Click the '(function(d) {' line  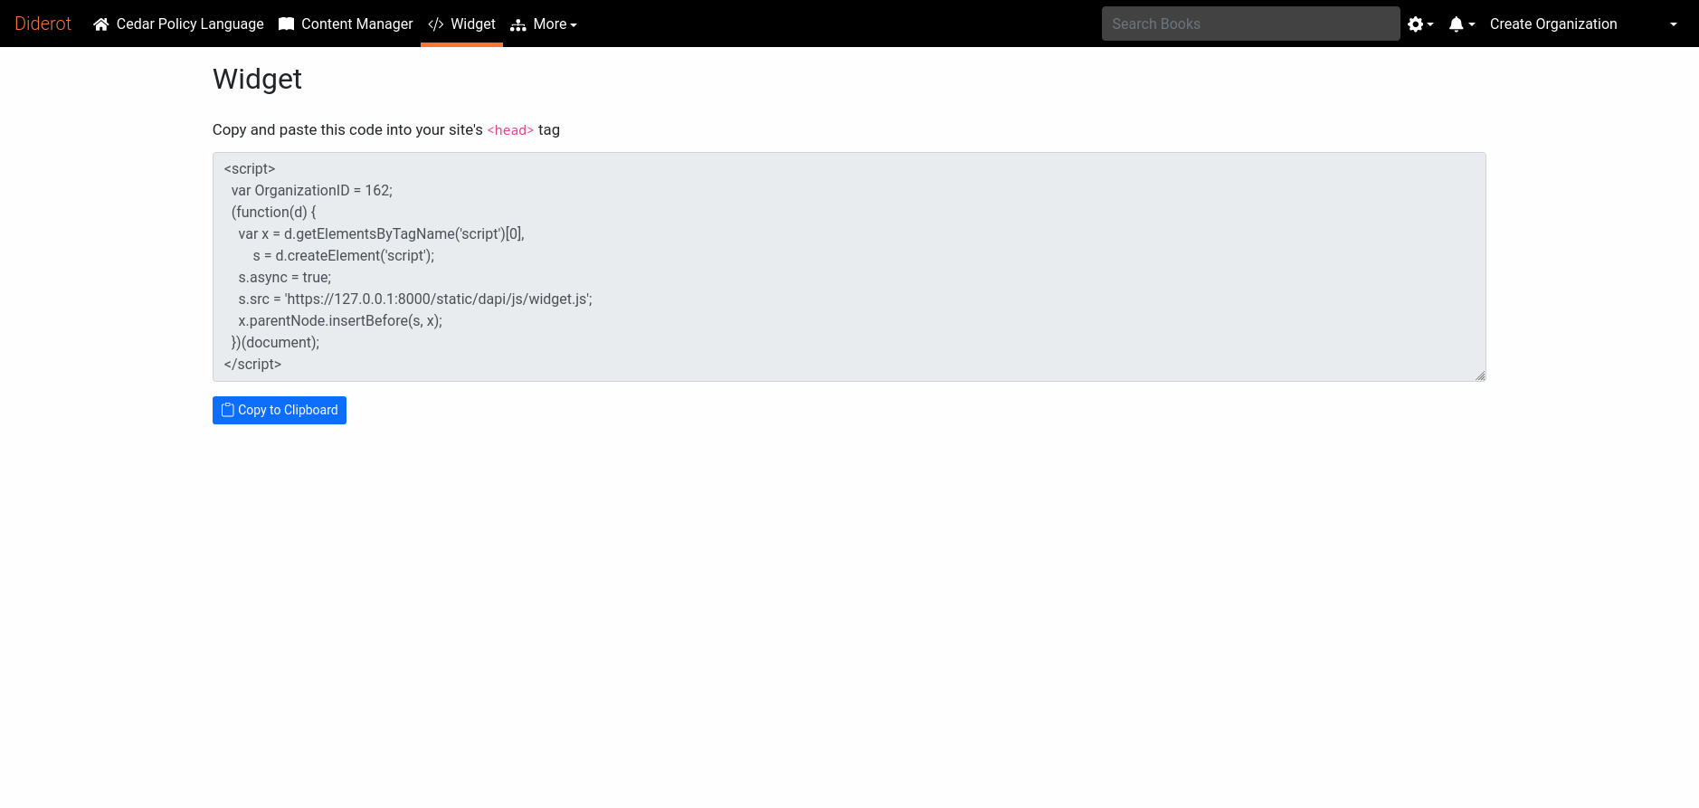273,212
